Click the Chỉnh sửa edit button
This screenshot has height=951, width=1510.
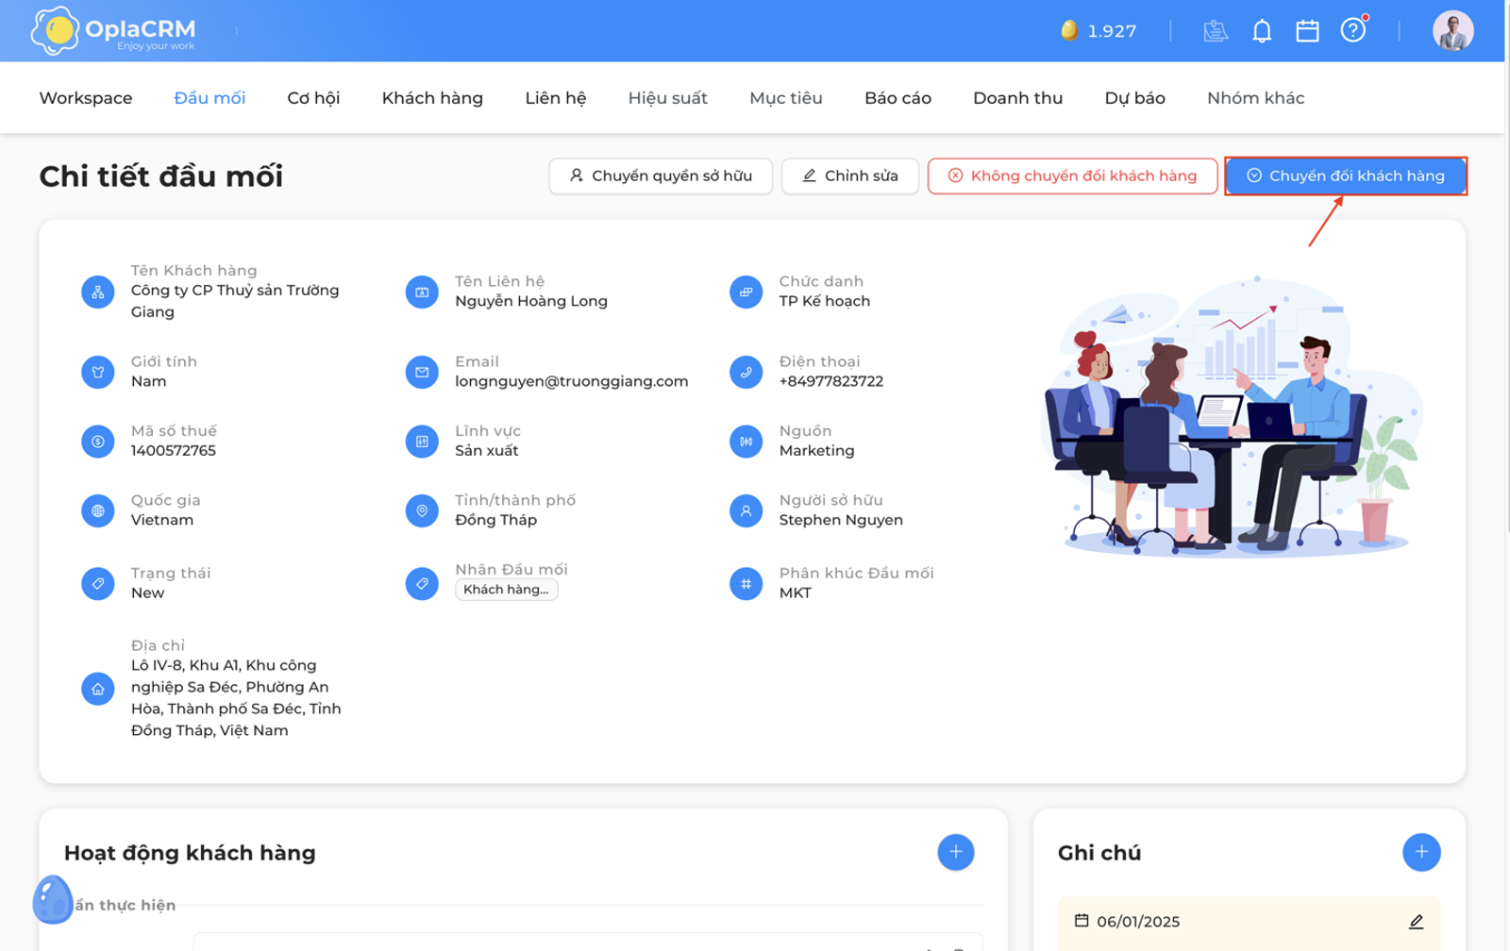click(850, 176)
